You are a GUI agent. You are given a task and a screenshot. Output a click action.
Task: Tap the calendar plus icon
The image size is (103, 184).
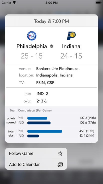(60, 164)
